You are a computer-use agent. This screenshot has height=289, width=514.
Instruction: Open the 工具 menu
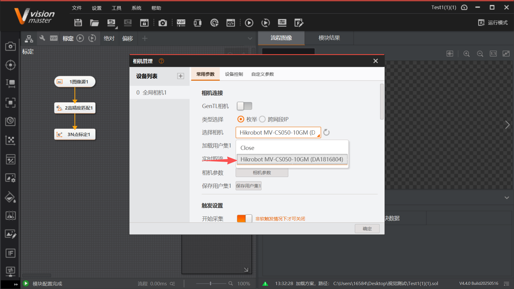116,8
